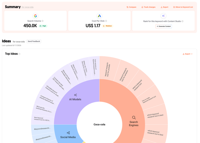Screen dimensions: 200x143
Task: Click the info icon next to Content Studio
Action: 183,21
